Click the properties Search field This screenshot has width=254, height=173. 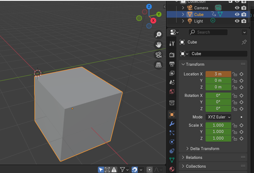[208, 32]
